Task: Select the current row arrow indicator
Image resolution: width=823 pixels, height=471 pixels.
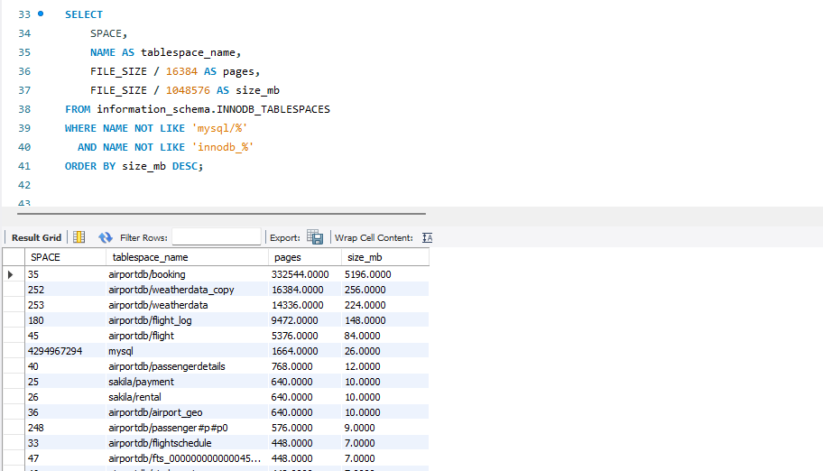Action: (x=11, y=274)
